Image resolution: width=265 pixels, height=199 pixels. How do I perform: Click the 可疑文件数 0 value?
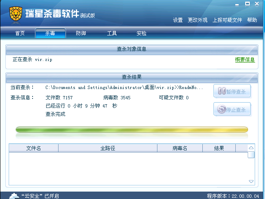174,98
